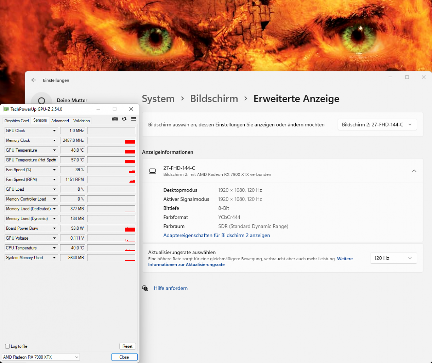Go back with the Einstellungen arrow
Viewport: 432px width, 363px height.
tap(34, 80)
